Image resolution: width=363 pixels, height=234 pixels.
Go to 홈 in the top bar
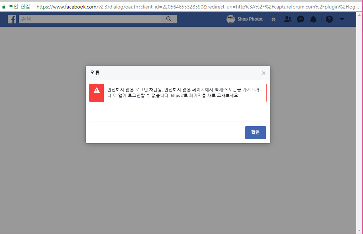click(273, 19)
